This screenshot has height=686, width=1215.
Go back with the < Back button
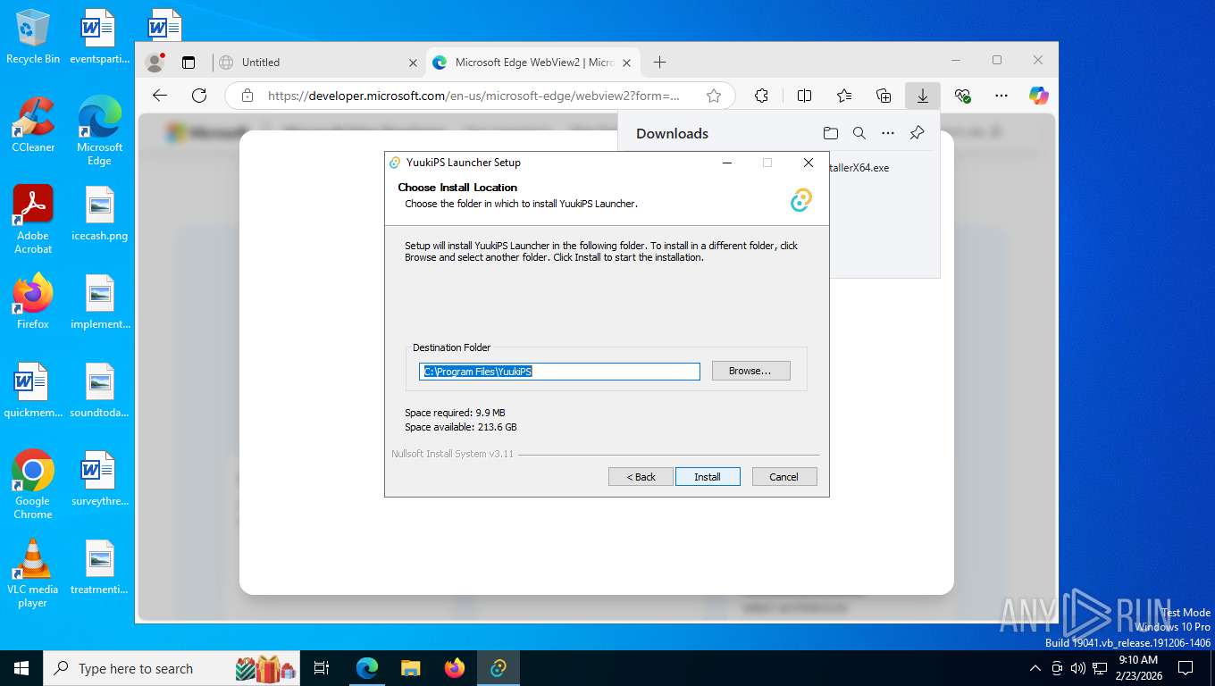click(641, 477)
